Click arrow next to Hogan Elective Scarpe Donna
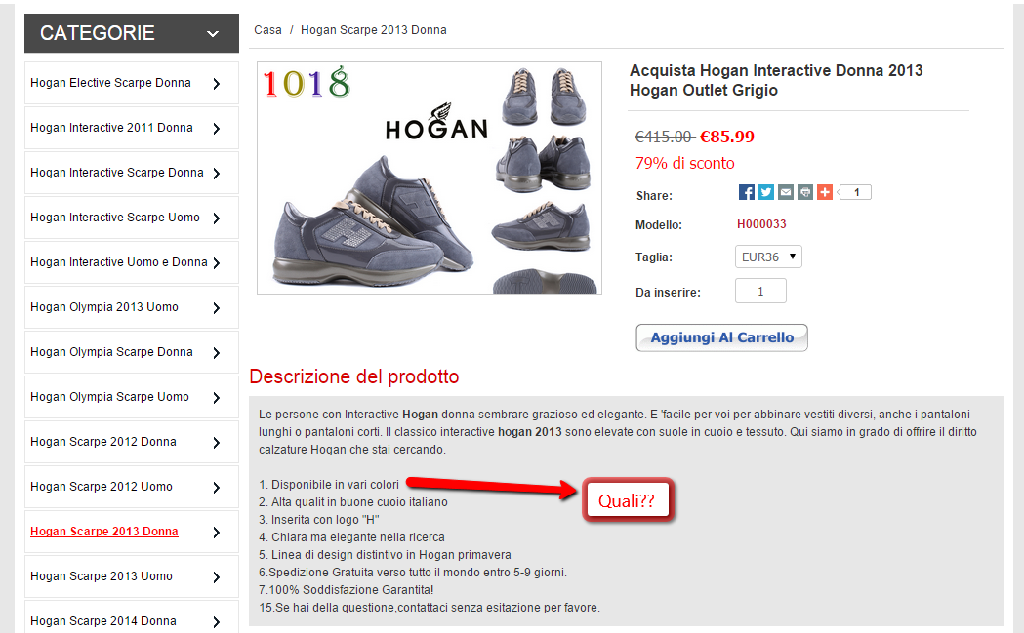Image resolution: width=1024 pixels, height=633 pixels. click(217, 84)
